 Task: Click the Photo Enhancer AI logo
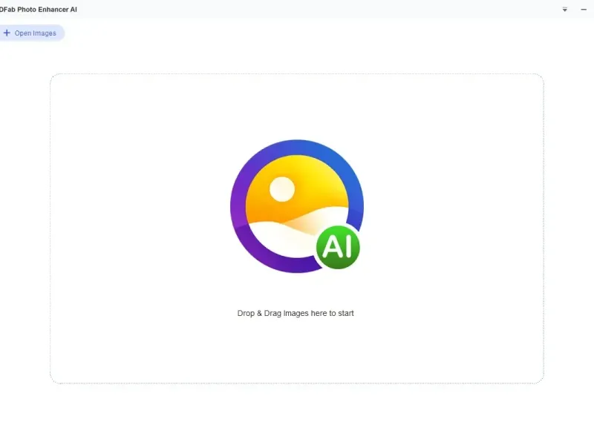(x=296, y=206)
